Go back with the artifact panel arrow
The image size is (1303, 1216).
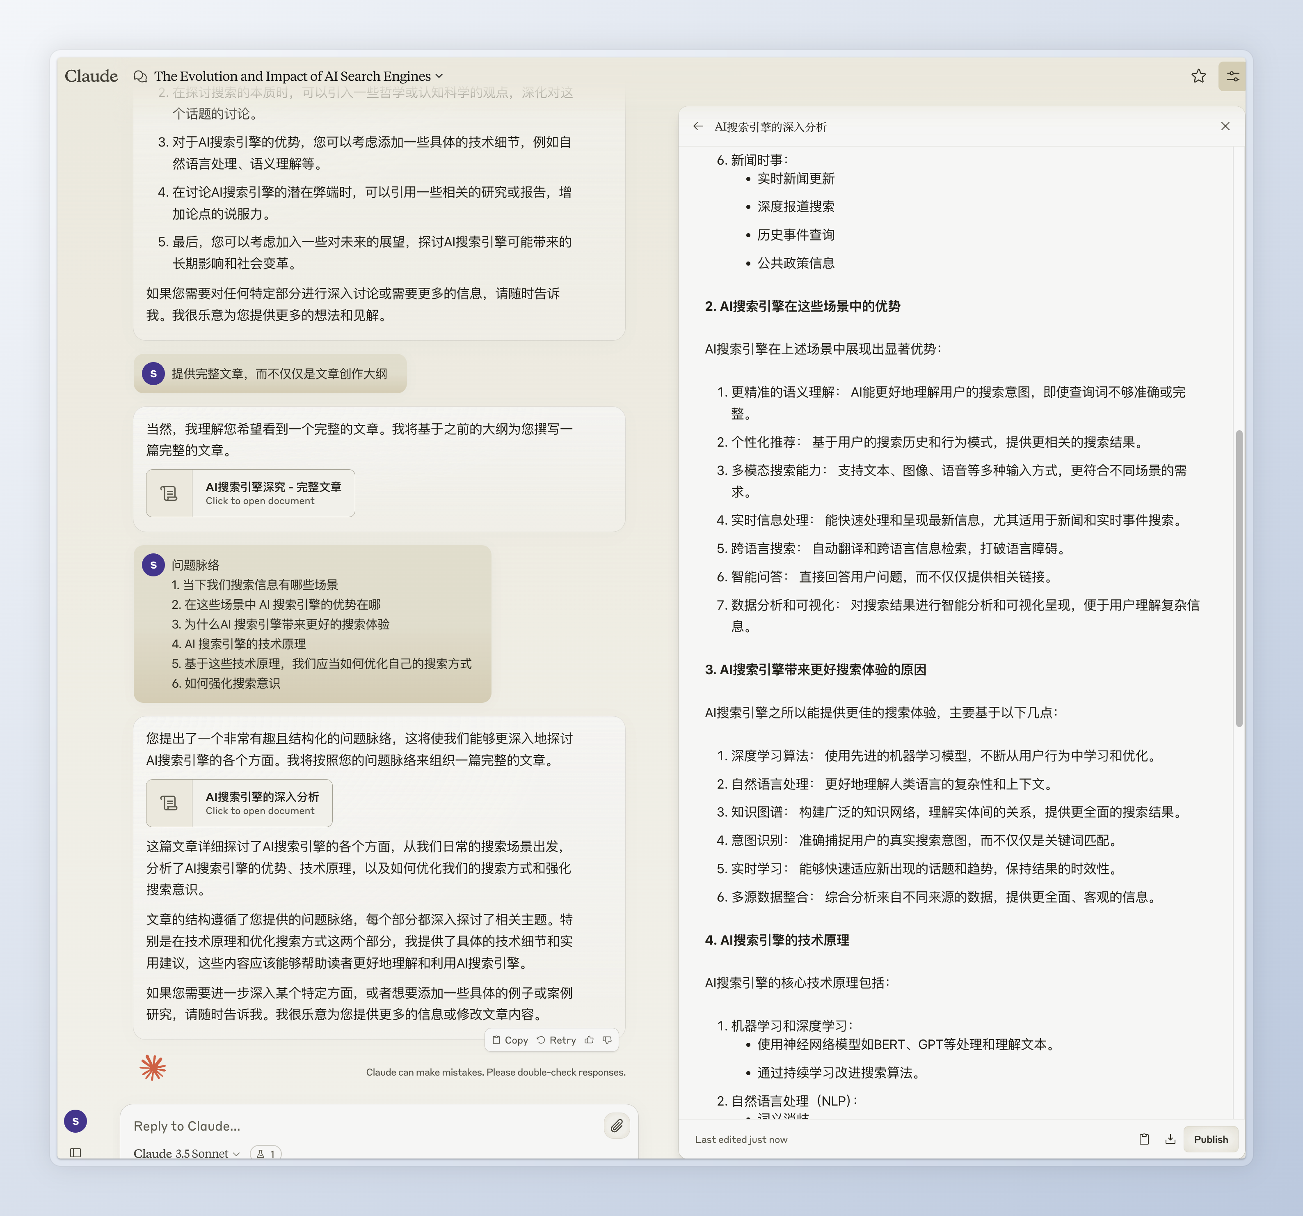pyautogui.click(x=698, y=126)
